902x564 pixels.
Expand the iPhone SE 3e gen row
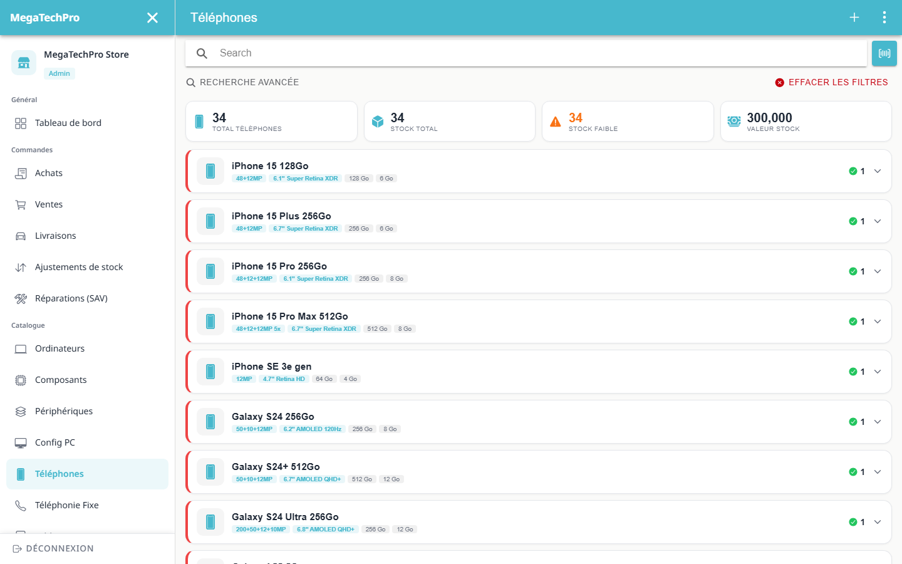(878, 372)
